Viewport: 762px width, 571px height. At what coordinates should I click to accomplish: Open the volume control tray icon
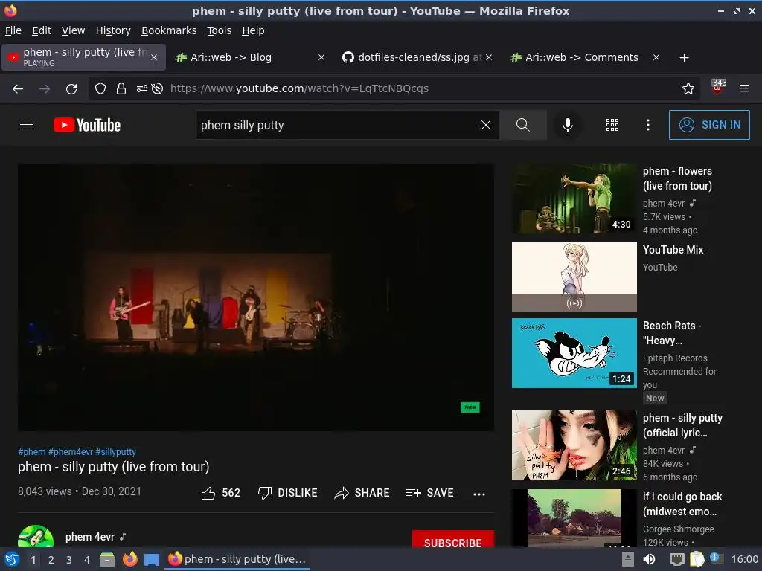pos(649,559)
